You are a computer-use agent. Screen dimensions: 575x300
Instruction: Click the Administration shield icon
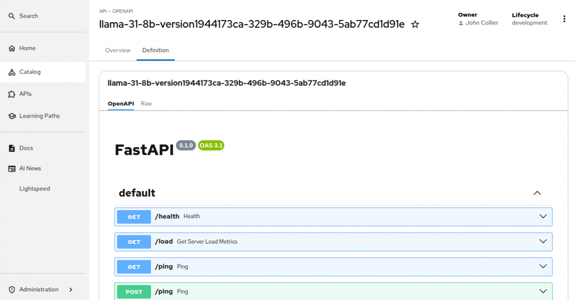(x=12, y=289)
